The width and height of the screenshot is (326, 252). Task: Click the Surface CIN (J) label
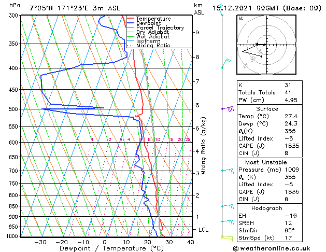click(249, 153)
